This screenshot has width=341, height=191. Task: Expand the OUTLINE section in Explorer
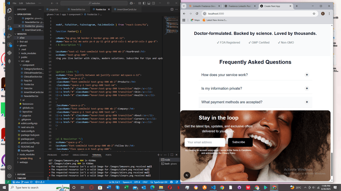click(x=21, y=174)
